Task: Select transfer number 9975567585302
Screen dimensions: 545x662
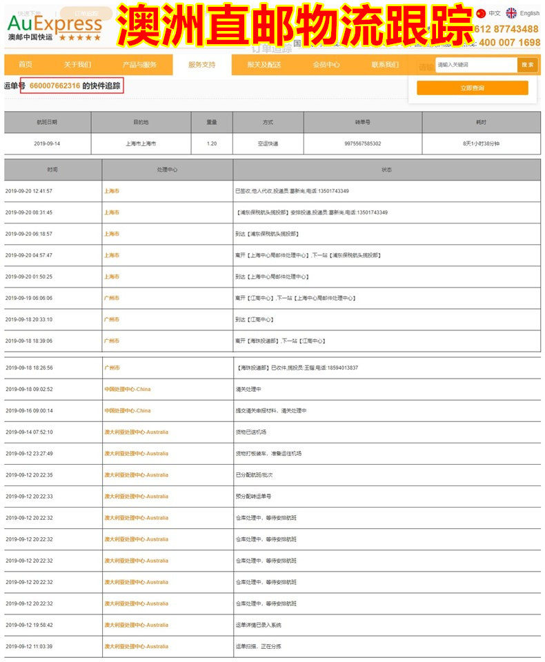Action: tap(362, 143)
